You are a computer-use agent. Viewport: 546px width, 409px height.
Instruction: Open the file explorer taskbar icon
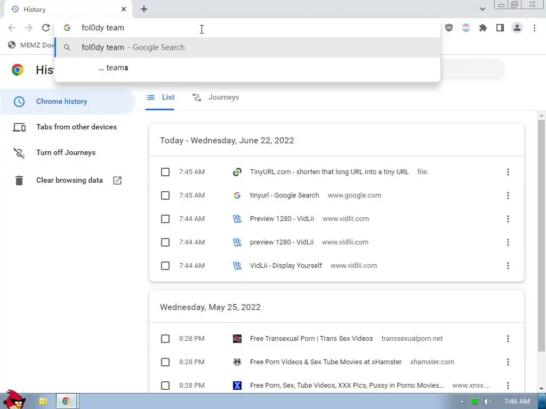(x=43, y=402)
